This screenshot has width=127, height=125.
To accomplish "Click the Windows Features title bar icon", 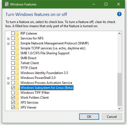I will (7, 4).
